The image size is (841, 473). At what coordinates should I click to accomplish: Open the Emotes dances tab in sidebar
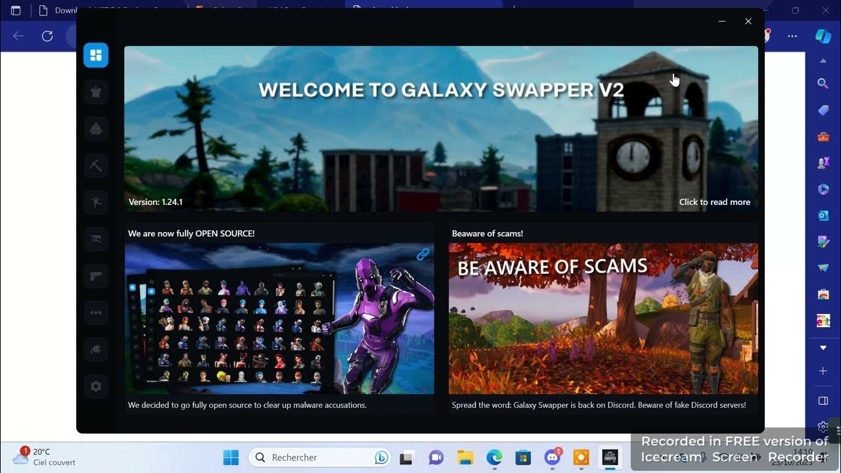[96, 202]
